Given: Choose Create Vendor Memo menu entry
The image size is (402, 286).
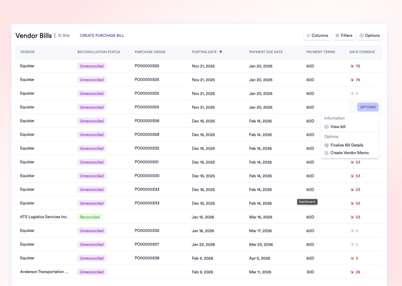Looking at the screenshot, I should pyautogui.click(x=349, y=153).
